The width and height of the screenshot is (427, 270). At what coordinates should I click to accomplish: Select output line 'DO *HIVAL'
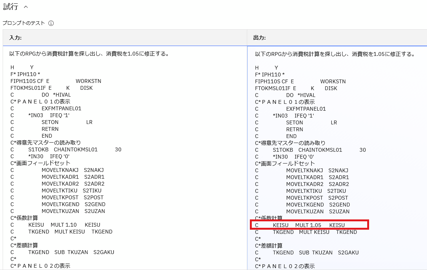285,95
